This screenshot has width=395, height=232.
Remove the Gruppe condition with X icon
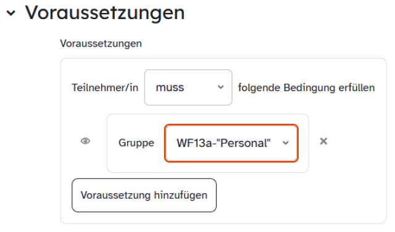[323, 141]
